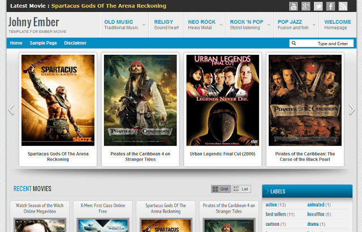Open the Disclaimer link

[x=75, y=43]
